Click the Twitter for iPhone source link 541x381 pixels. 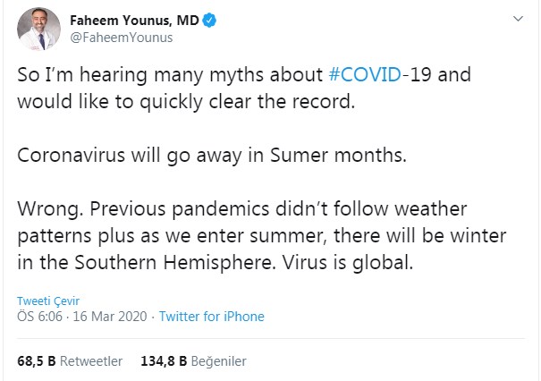211,317
